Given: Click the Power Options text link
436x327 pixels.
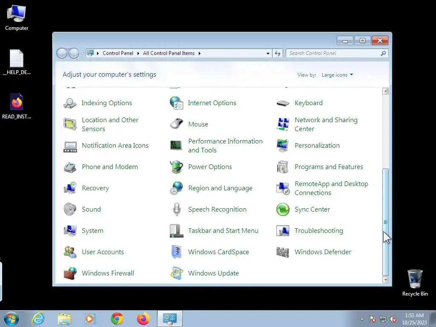Looking at the screenshot, I should tap(210, 167).
